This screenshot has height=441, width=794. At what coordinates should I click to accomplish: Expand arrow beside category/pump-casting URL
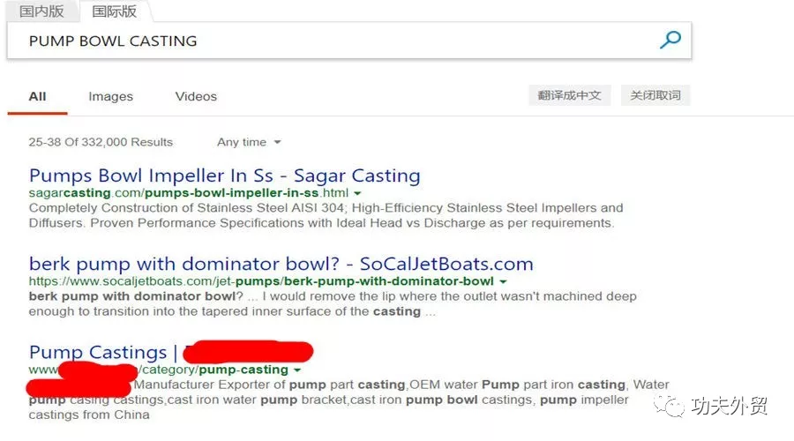pyautogui.click(x=297, y=370)
